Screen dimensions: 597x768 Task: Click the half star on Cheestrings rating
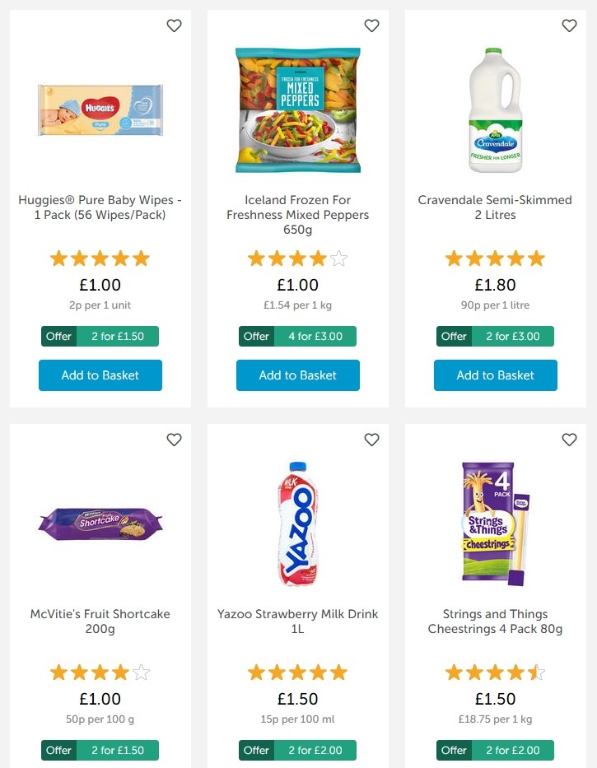536,673
